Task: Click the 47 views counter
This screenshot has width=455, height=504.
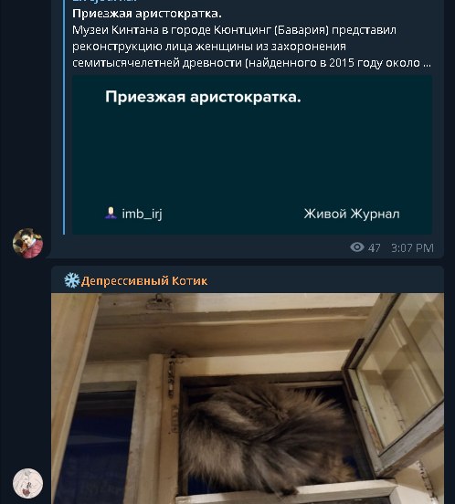Action: (375, 247)
